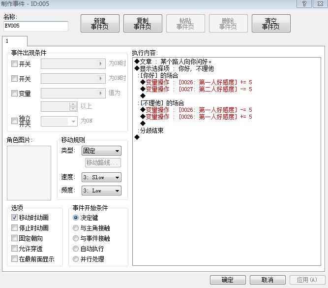Select the 显示选择项 你好, 不理他 command
Image resolution: width=328 pixels, height=288 pixels.
point(174,68)
